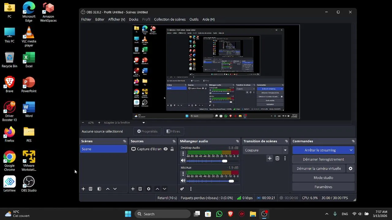
Task: Open Driver Booster 13 desktop icon
Action: 9,112
